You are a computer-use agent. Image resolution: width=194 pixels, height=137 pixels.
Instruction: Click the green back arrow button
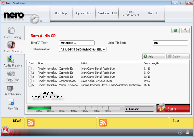pos(175,30)
